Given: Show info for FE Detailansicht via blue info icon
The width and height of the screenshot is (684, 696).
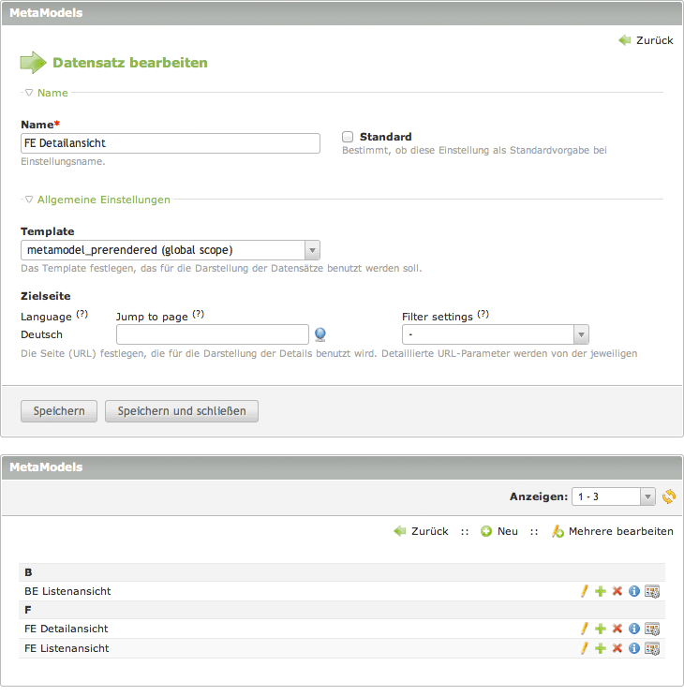Looking at the screenshot, I should [633, 629].
